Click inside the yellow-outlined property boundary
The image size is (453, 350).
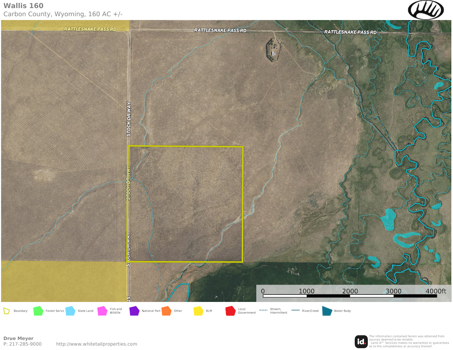point(186,204)
